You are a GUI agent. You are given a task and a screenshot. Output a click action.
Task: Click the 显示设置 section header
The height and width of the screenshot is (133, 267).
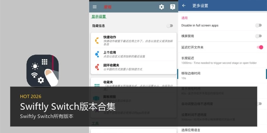click(x=99, y=17)
